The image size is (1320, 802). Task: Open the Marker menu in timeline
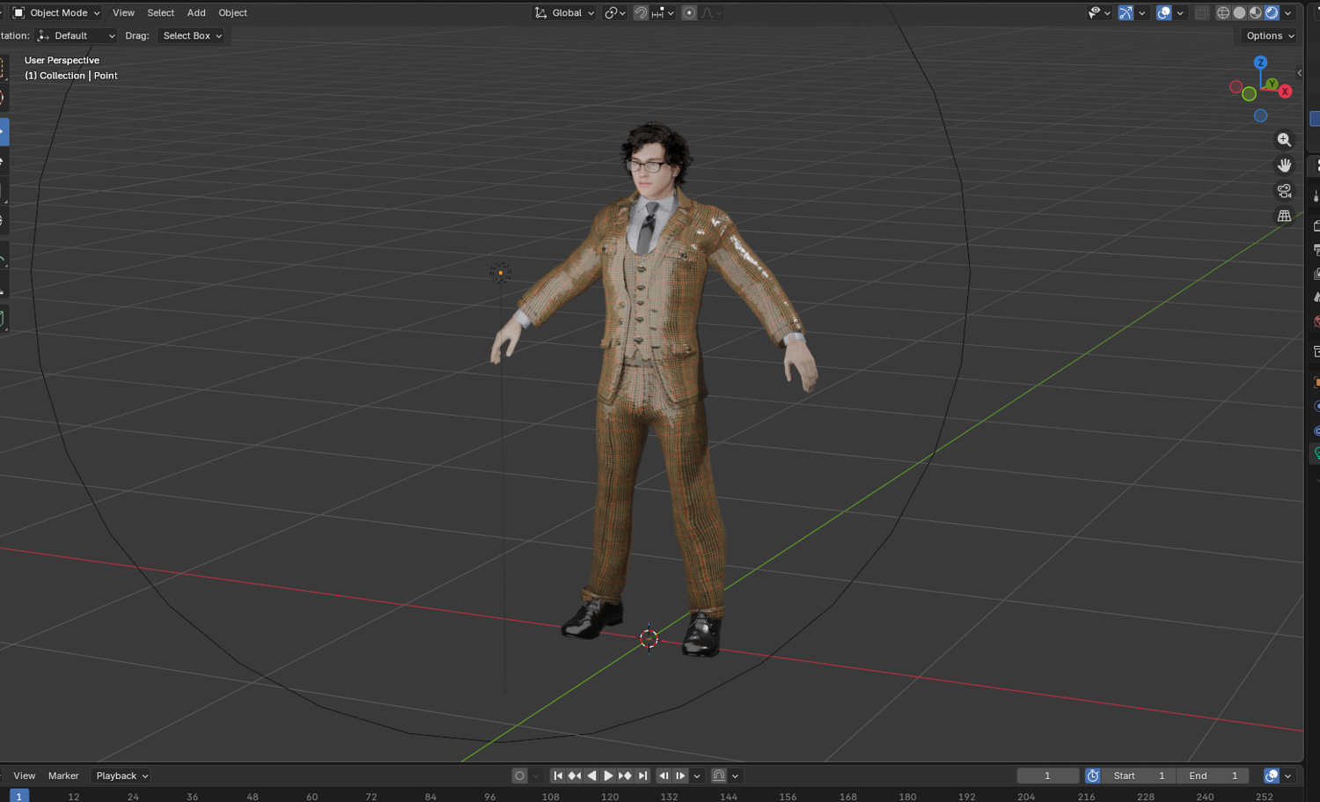(63, 776)
